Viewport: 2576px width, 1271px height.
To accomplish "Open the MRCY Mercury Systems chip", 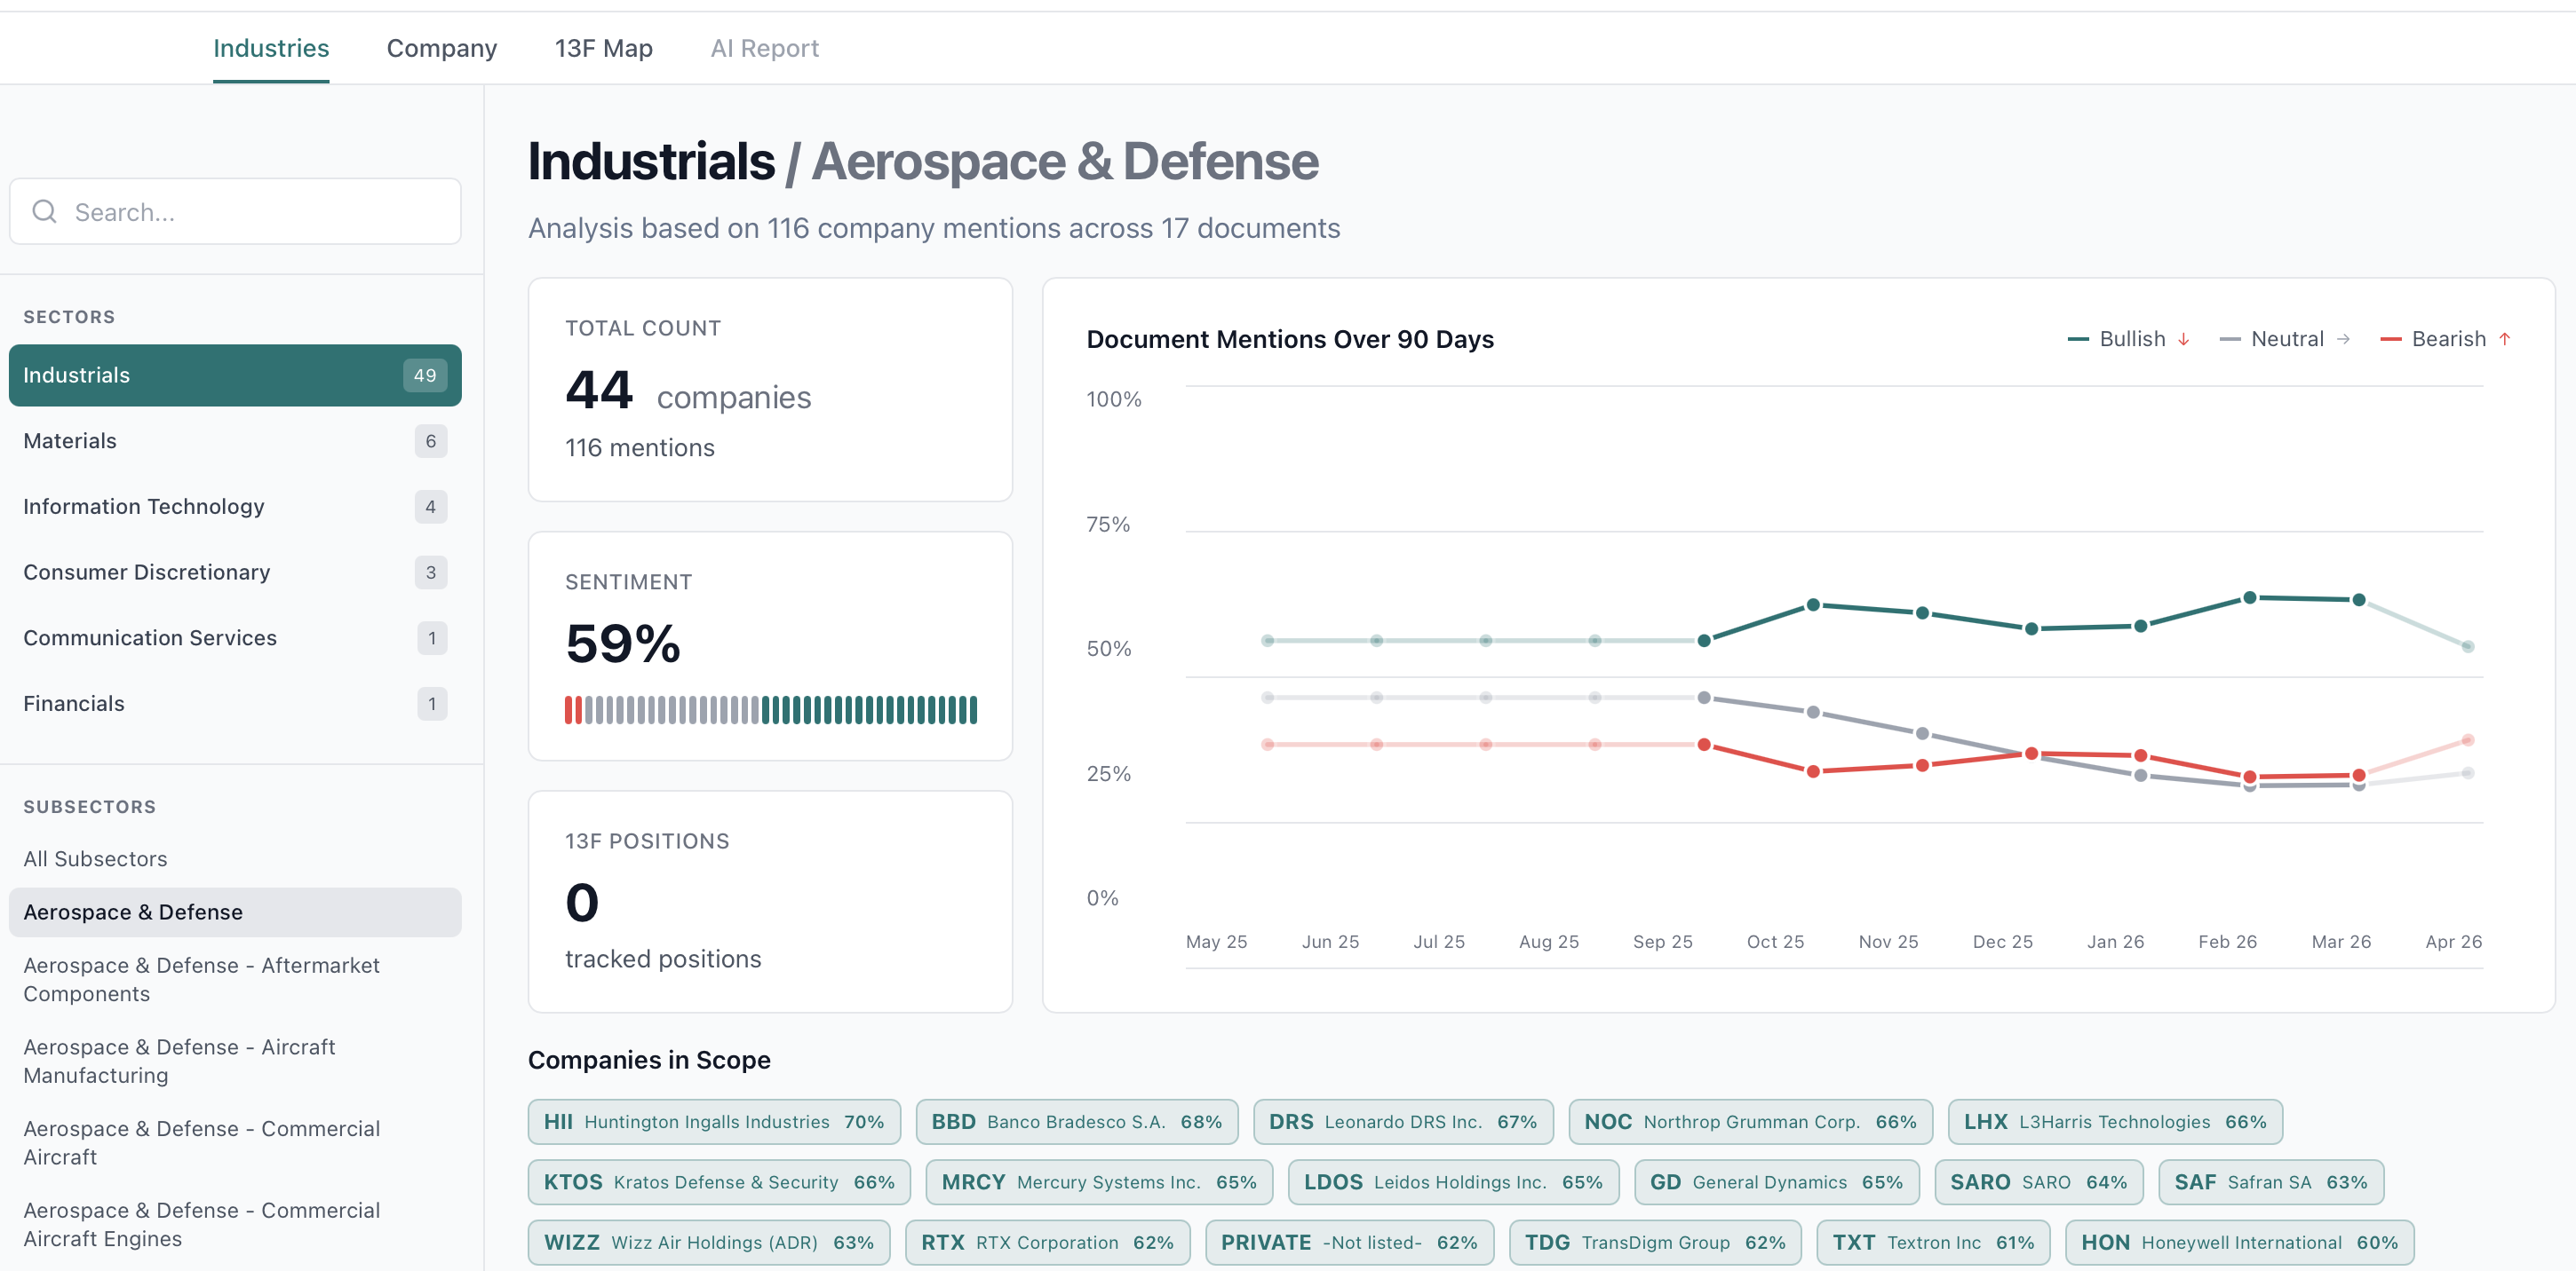I will click(x=1099, y=1182).
